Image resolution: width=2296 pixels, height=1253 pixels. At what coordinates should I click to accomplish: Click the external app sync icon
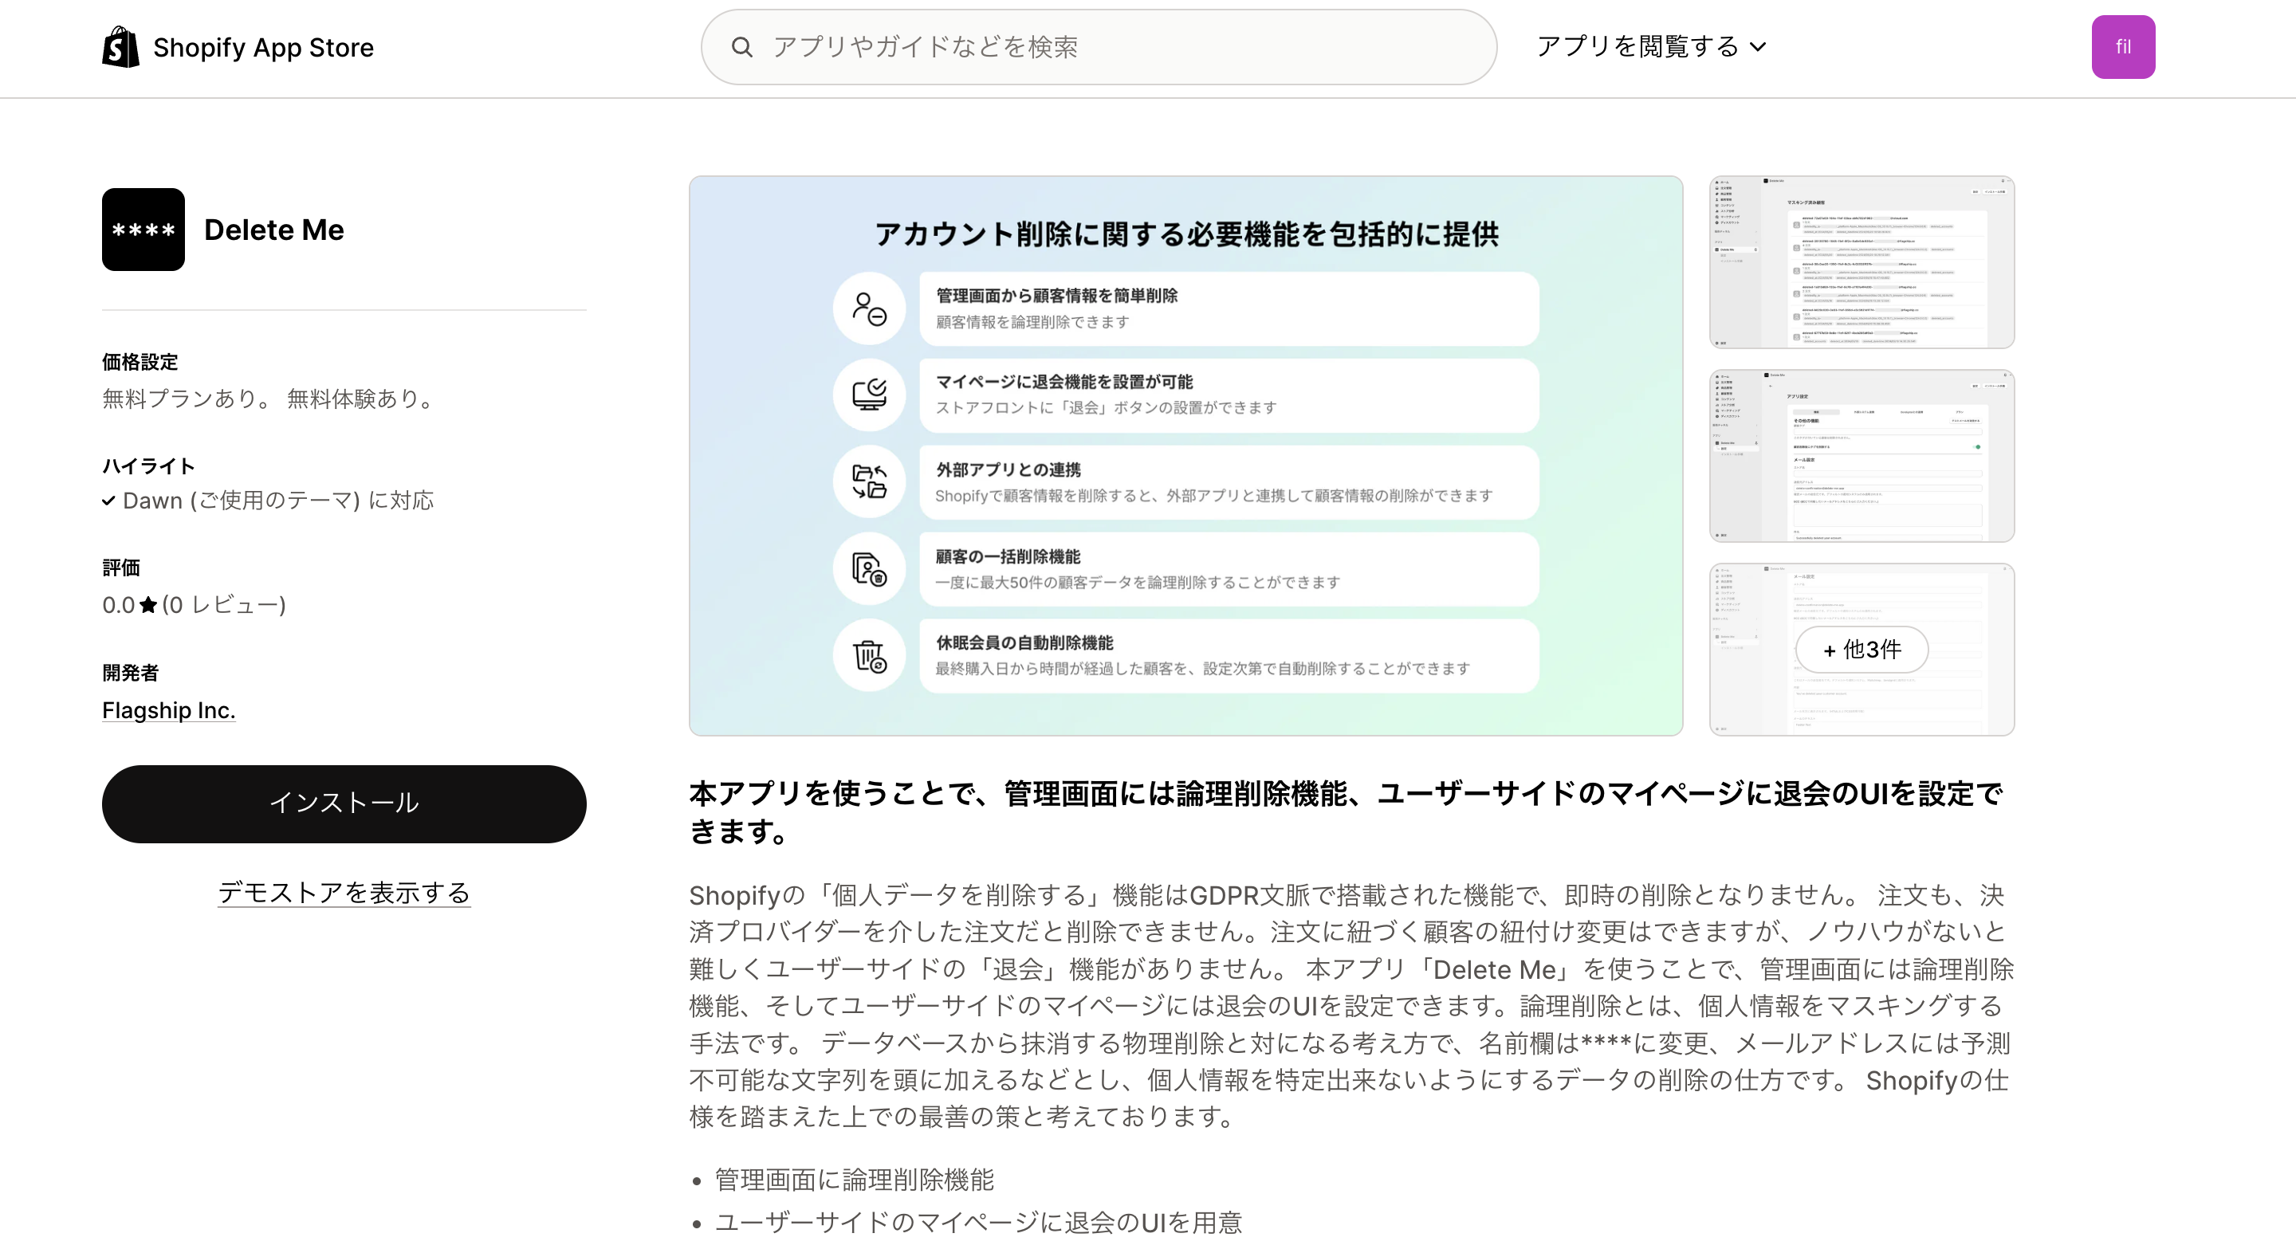pyautogui.click(x=869, y=482)
